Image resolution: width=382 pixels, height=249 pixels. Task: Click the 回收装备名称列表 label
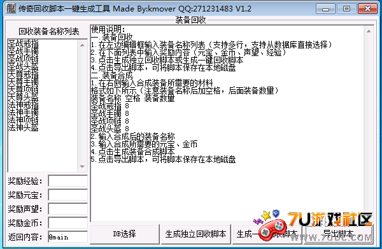point(49,31)
